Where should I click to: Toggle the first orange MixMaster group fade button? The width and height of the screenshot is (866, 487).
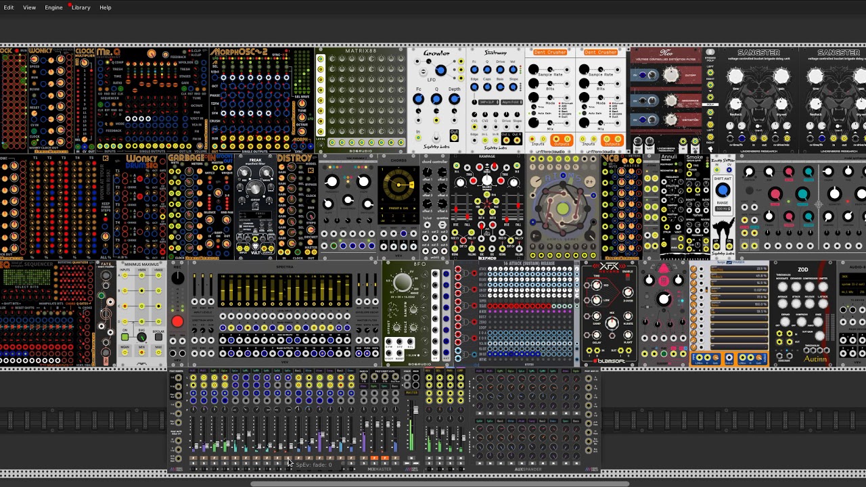[374, 459]
